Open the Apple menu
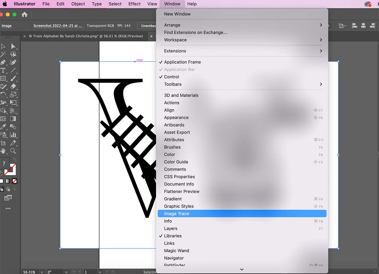This screenshot has width=379, height=274. [5, 4]
